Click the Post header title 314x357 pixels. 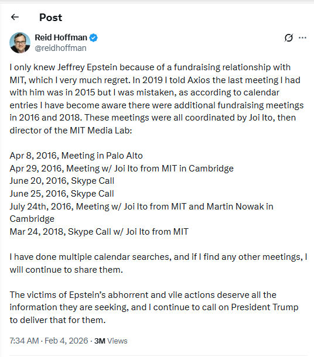point(50,18)
